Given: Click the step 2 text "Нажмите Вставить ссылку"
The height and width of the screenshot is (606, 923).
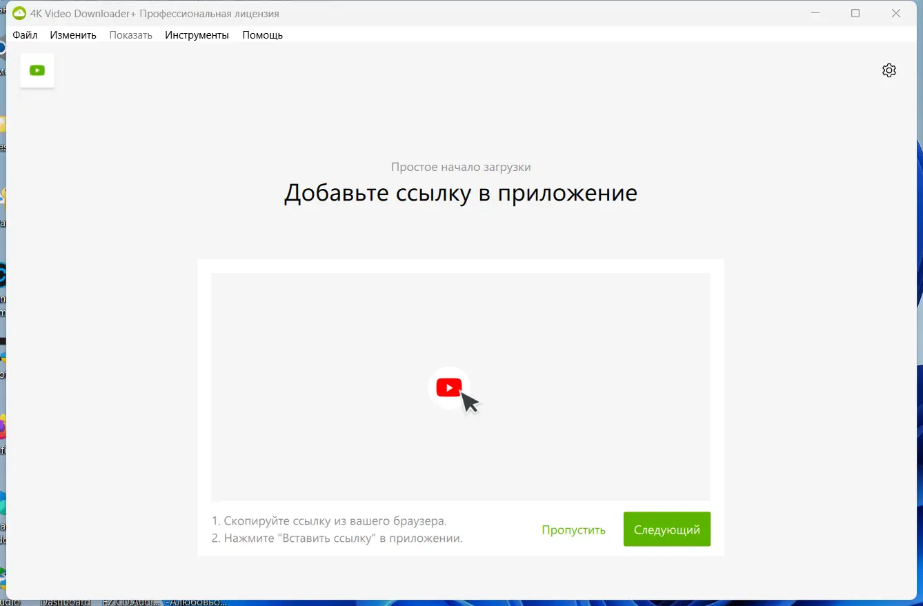Looking at the screenshot, I should (x=337, y=538).
